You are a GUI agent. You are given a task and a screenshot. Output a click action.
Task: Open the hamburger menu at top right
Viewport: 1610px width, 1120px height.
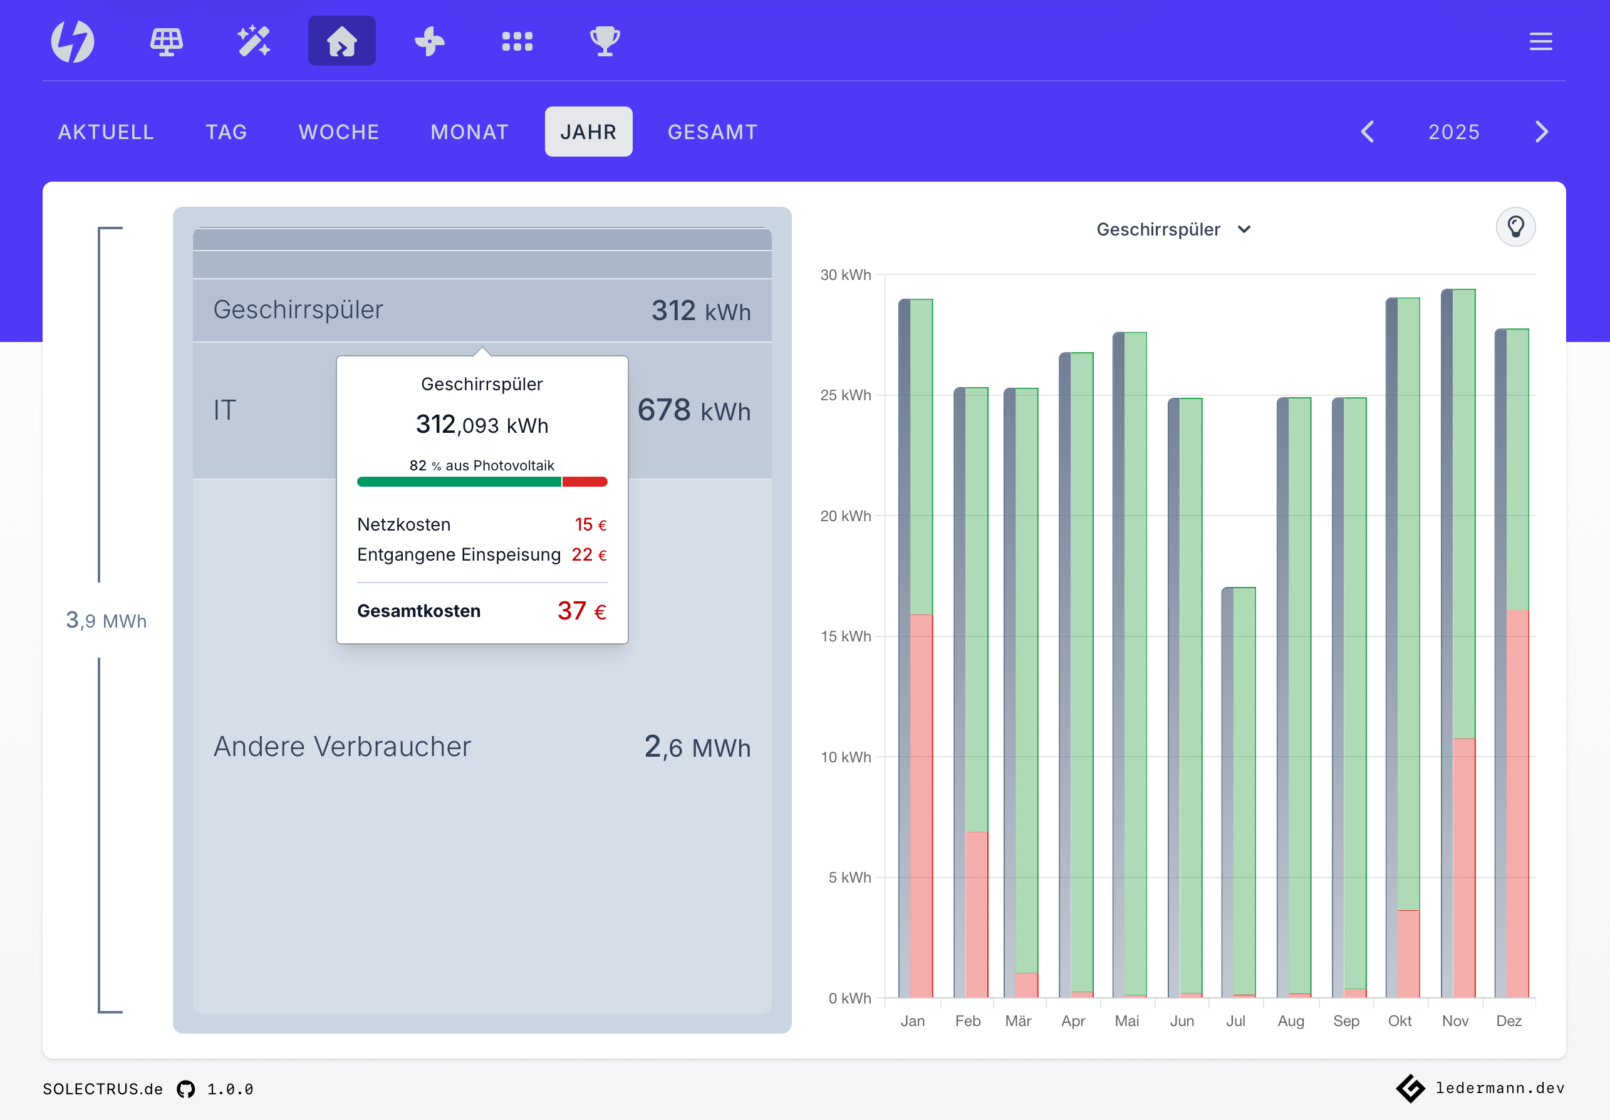(x=1540, y=41)
